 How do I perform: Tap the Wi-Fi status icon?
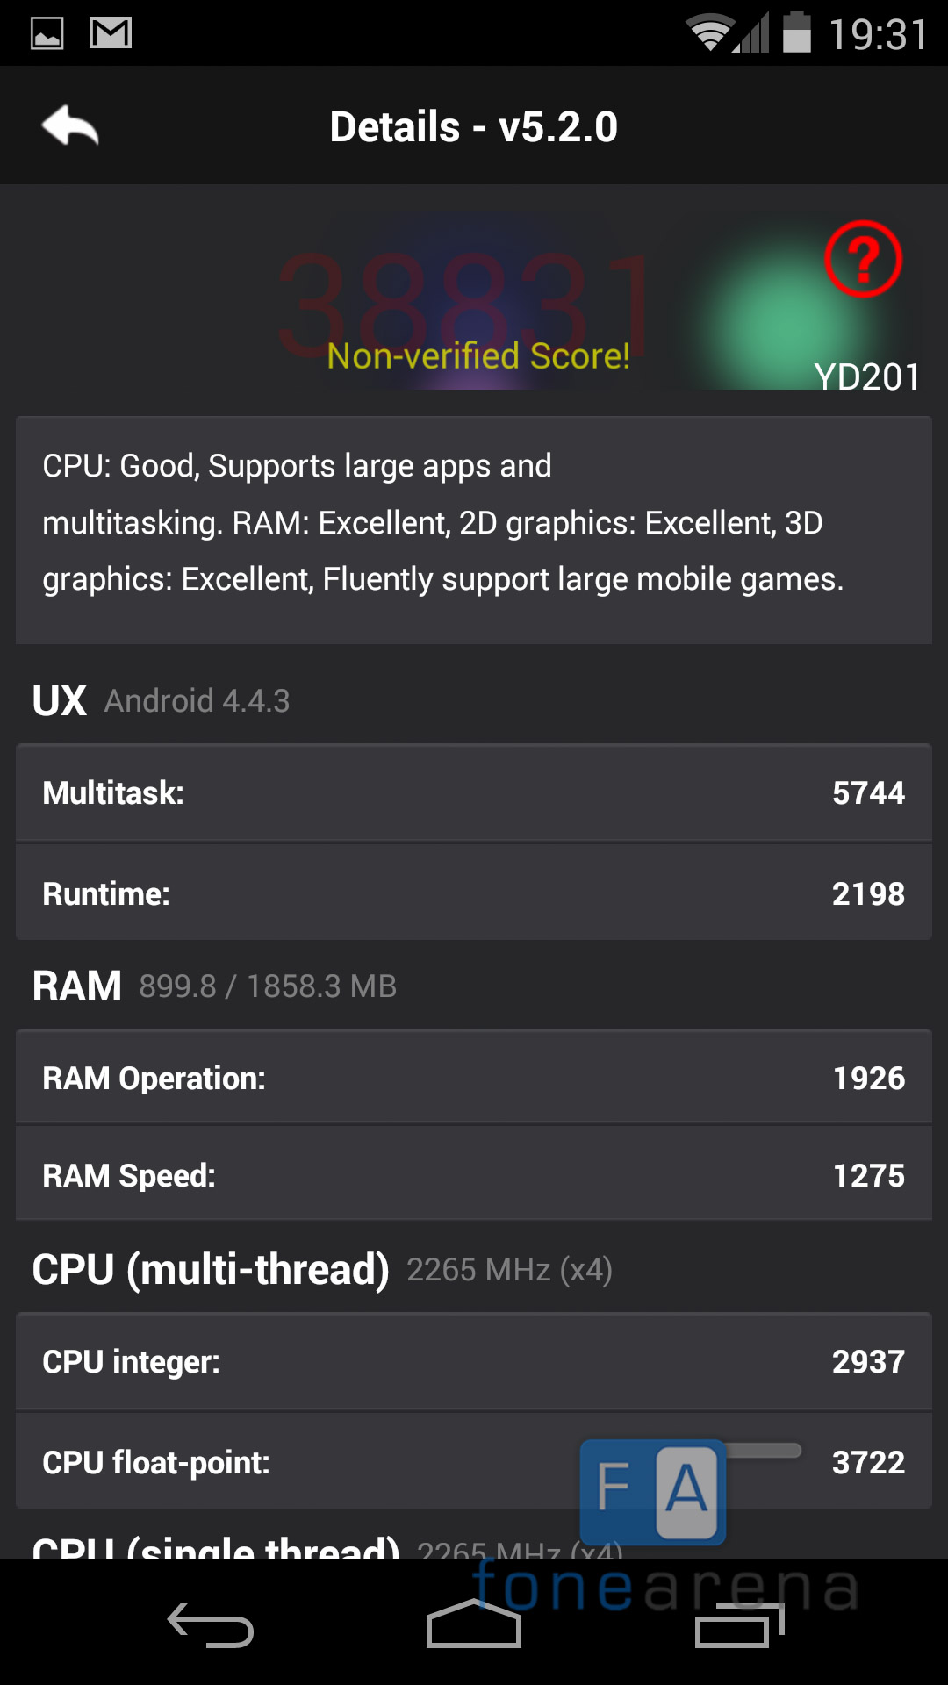click(x=709, y=33)
